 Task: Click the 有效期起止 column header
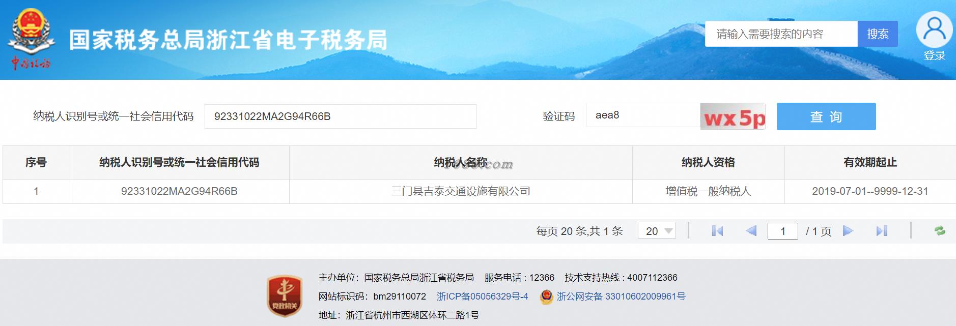(x=870, y=162)
